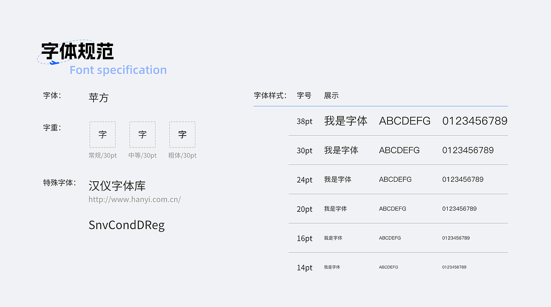Click the 24pt size label

304,180
